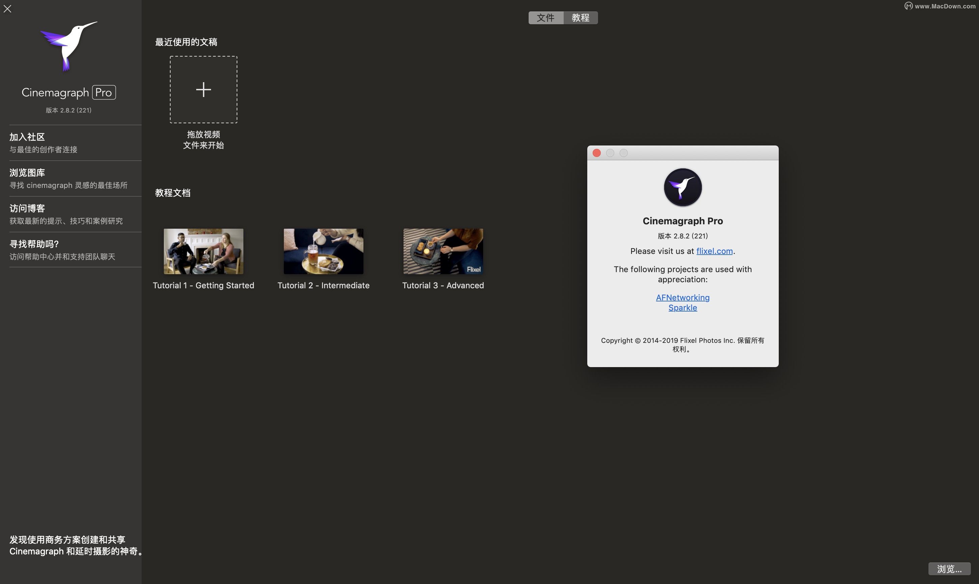Open Tutorial 1 - Getting Started thumbnail
The height and width of the screenshot is (584, 979).
(x=204, y=252)
